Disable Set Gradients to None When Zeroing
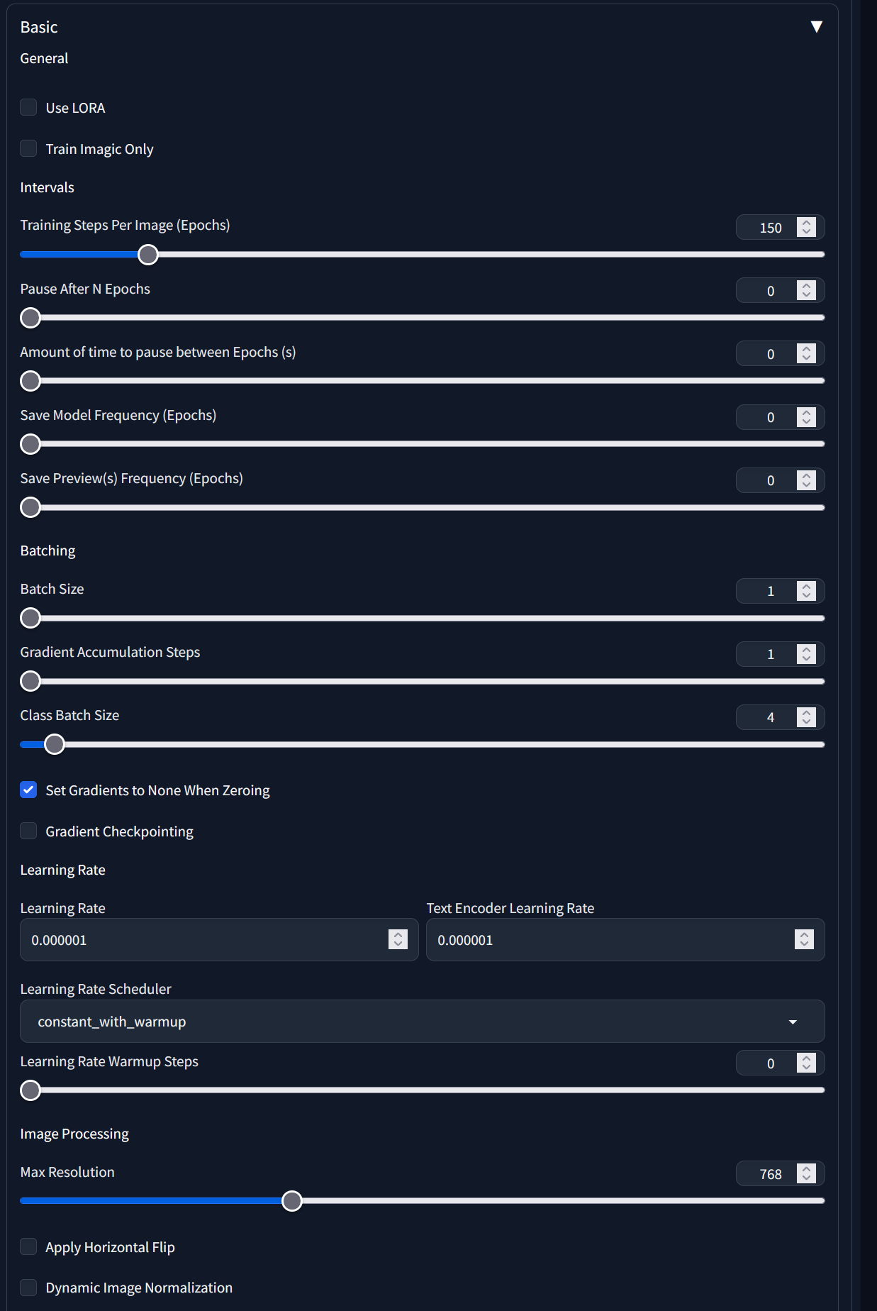Viewport: 877px width, 1311px height. (28, 790)
